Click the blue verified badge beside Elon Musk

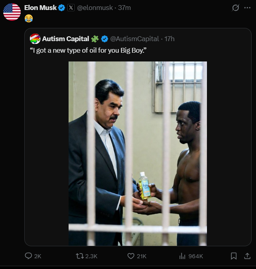tap(62, 8)
